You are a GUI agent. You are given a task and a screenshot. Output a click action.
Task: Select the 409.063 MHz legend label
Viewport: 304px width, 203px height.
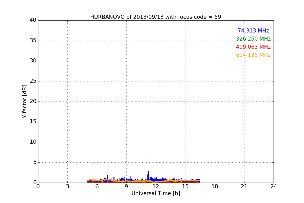click(x=253, y=47)
